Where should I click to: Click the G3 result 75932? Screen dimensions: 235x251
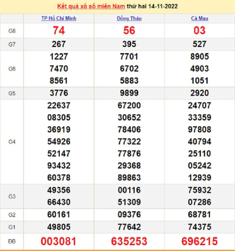[x=199, y=190]
